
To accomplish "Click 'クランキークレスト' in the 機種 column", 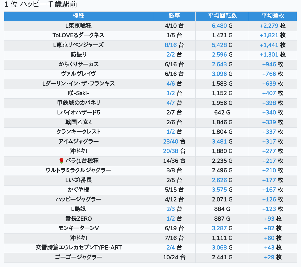I will (x=78, y=132).
